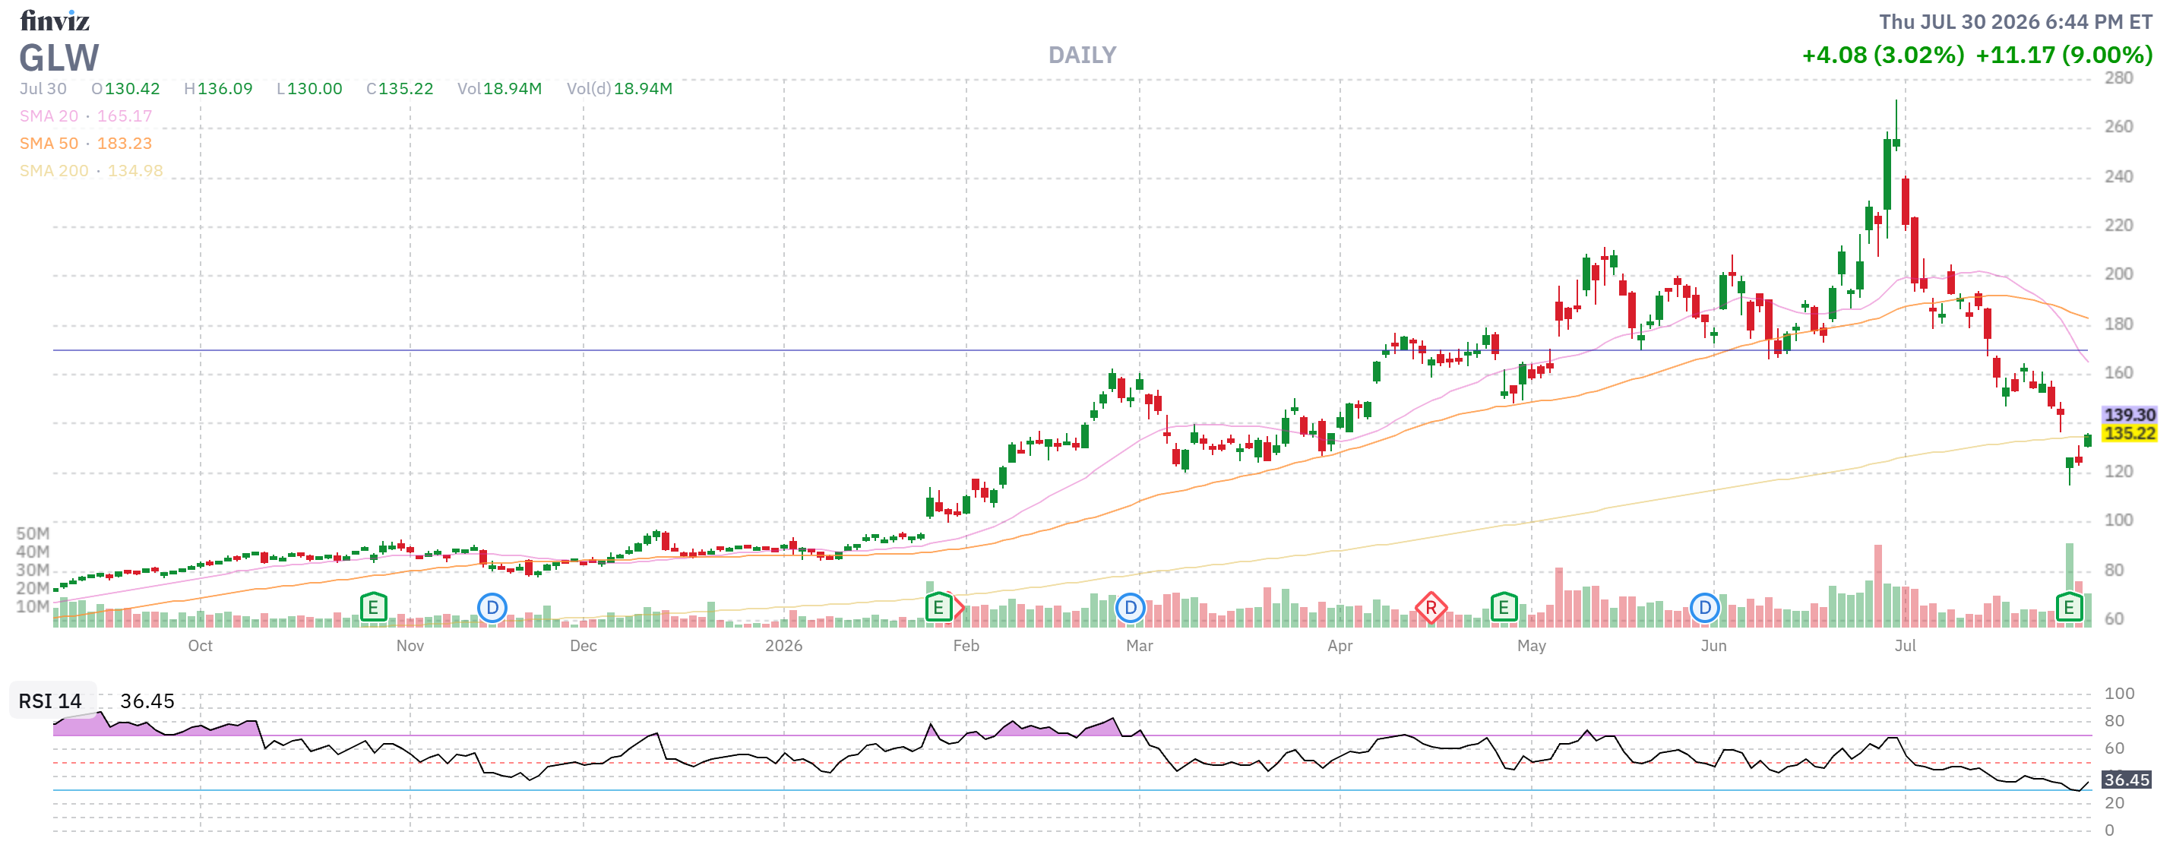2173x854 pixels.
Task: Click the yellow 135.22 last price tag
Action: pos(2130,433)
